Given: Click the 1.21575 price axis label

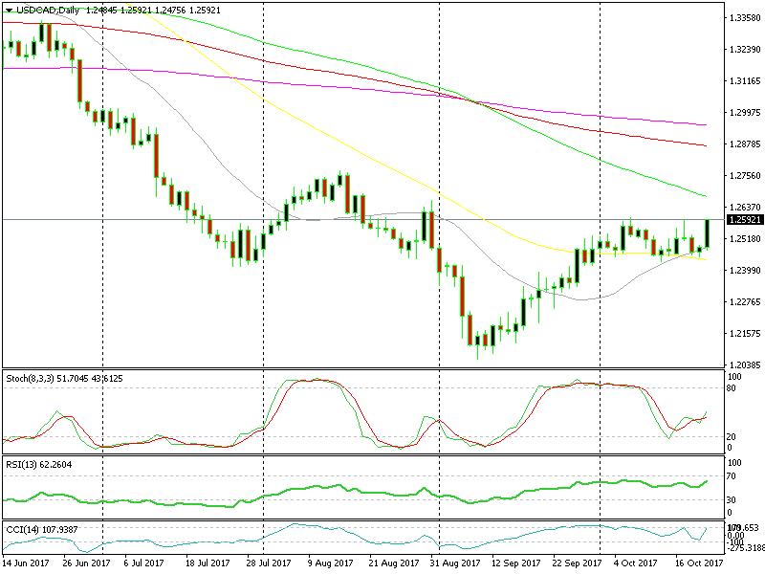Looking at the screenshot, I should point(745,333).
